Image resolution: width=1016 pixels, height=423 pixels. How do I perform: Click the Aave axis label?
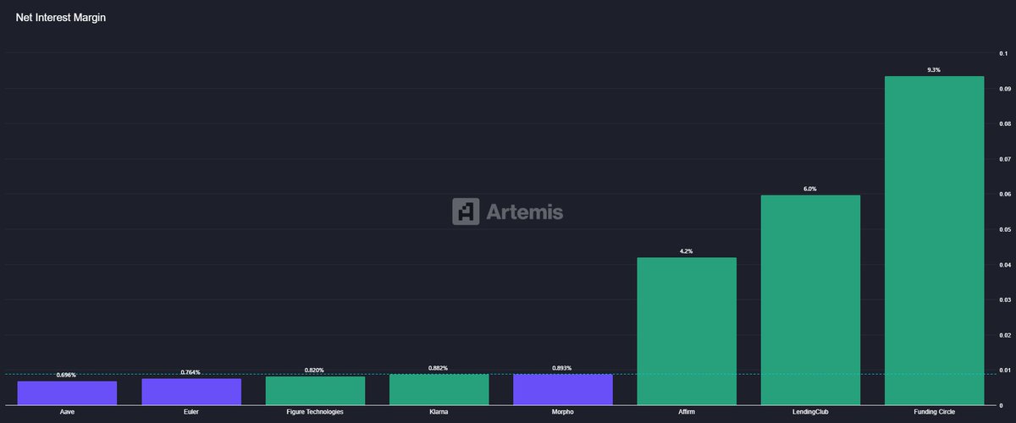pos(67,412)
